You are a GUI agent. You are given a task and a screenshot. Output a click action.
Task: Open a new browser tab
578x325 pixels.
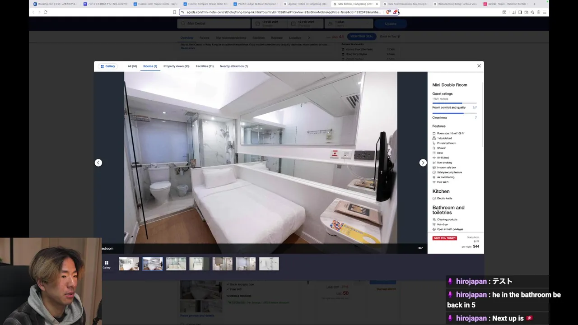[534, 4]
